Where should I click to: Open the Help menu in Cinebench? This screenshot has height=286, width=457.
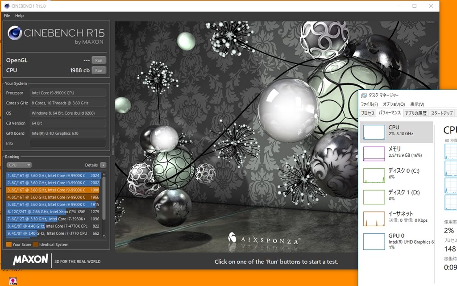coord(20,16)
